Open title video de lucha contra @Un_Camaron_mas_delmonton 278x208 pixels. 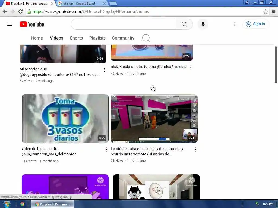click(49, 151)
